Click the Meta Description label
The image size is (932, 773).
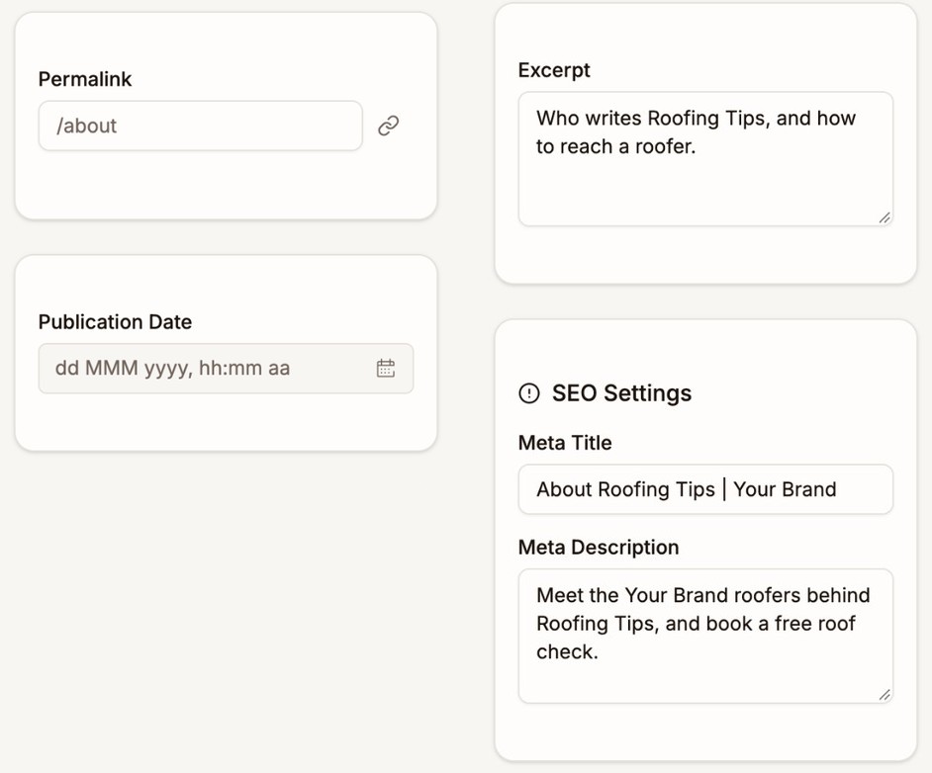pyautogui.click(x=599, y=548)
